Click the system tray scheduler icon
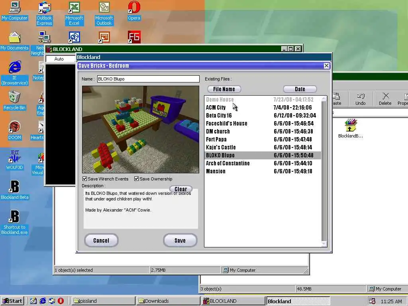 [372, 301]
